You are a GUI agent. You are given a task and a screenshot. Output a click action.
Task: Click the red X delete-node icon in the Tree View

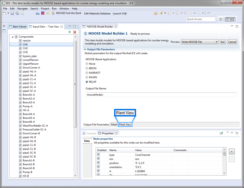[75, 32]
